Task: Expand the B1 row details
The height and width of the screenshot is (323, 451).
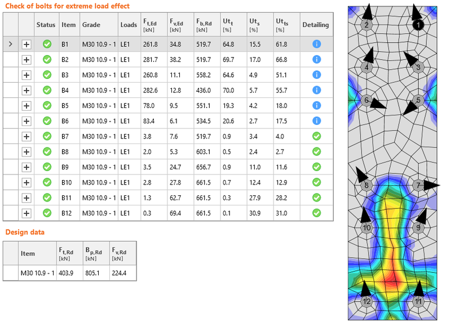Action: coord(26,44)
